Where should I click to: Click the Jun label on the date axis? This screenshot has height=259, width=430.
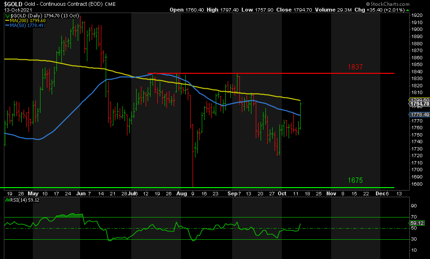81,193
